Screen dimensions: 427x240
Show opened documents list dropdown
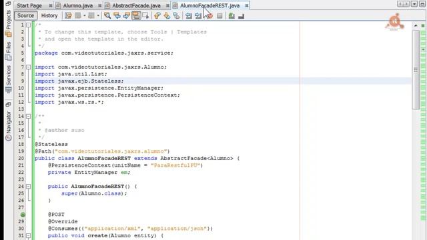point(414,4)
